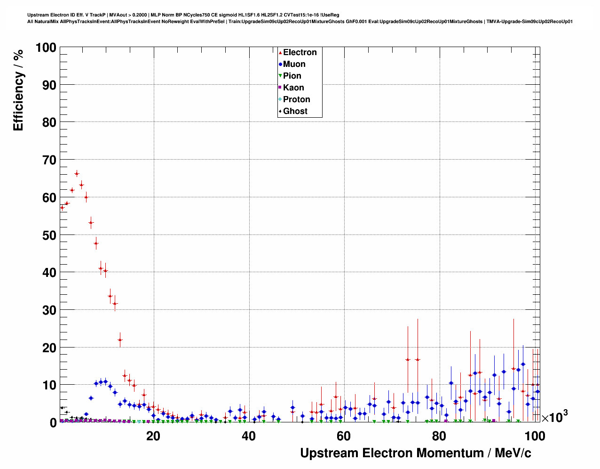Image resolution: width=600 pixels, height=469 pixels.
Task: Click the y-axis label 0
Action: (x=53, y=423)
